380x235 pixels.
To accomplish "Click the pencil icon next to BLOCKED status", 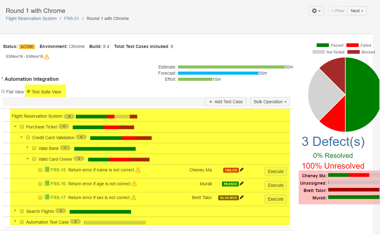I will pyautogui.click(x=242, y=197).
